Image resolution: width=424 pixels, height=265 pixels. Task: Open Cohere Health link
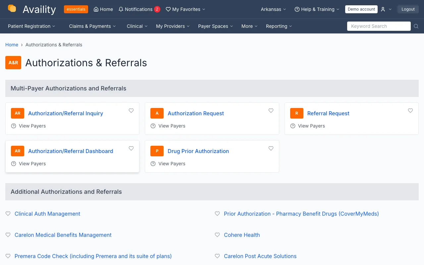(x=242, y=235)
